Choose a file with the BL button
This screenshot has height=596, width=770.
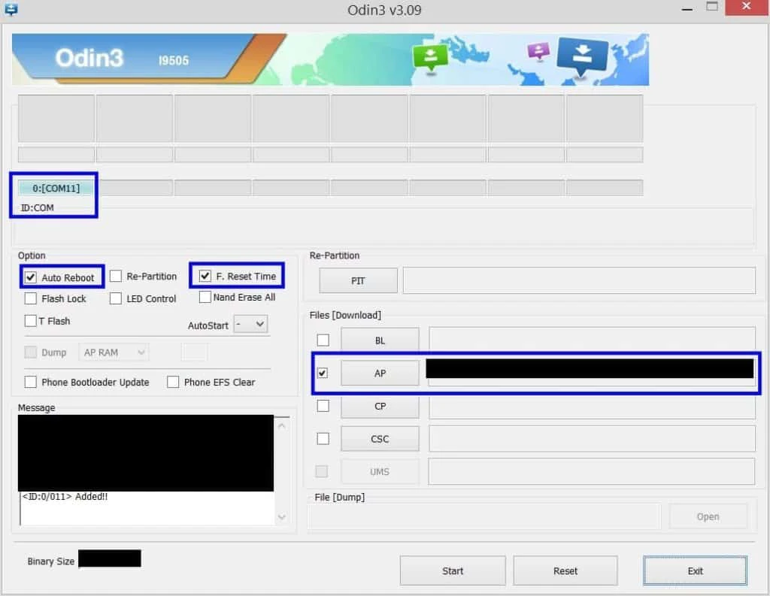point(380,340)
